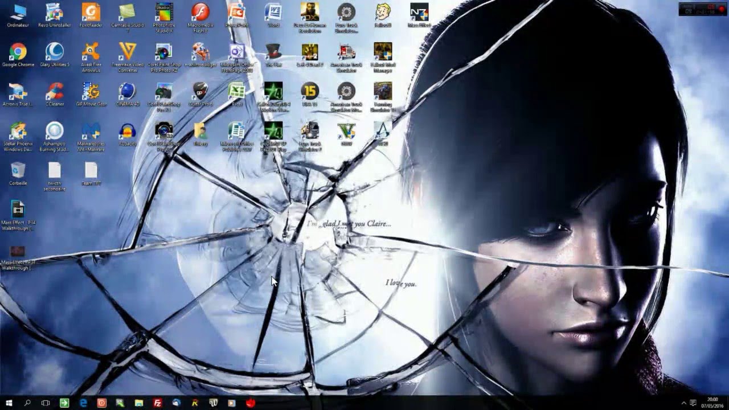
Task: Launch Acronis True Image shortcut
Action: click(x=18, y=95)
